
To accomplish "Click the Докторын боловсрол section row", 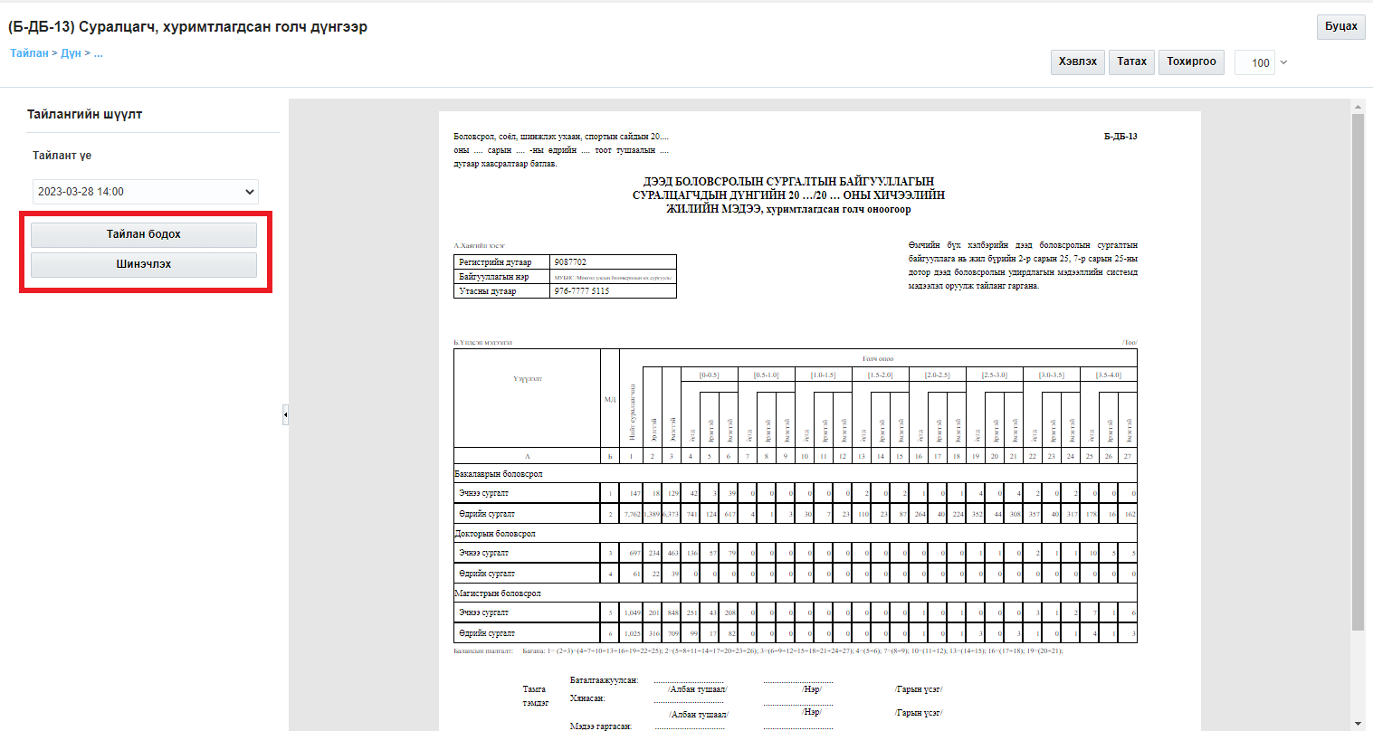I will [x=495, y=534].
